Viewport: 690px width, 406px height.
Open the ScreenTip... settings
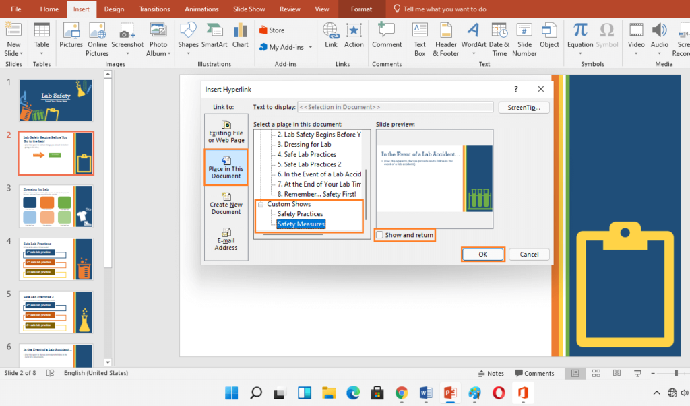click(524, 107)
